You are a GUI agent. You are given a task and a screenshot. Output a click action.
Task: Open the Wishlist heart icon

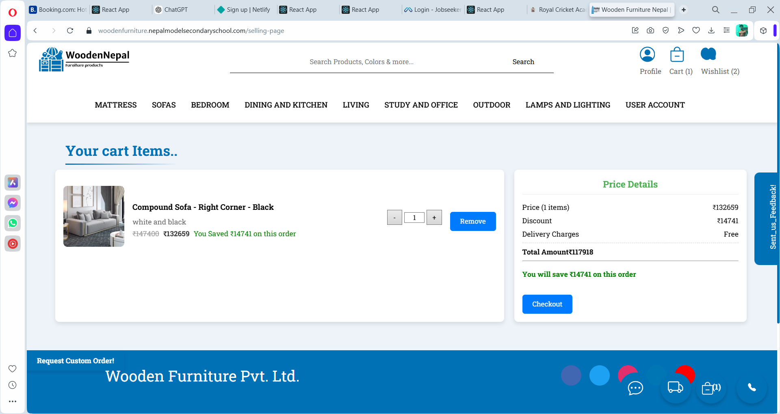click(x=708, y=54)
